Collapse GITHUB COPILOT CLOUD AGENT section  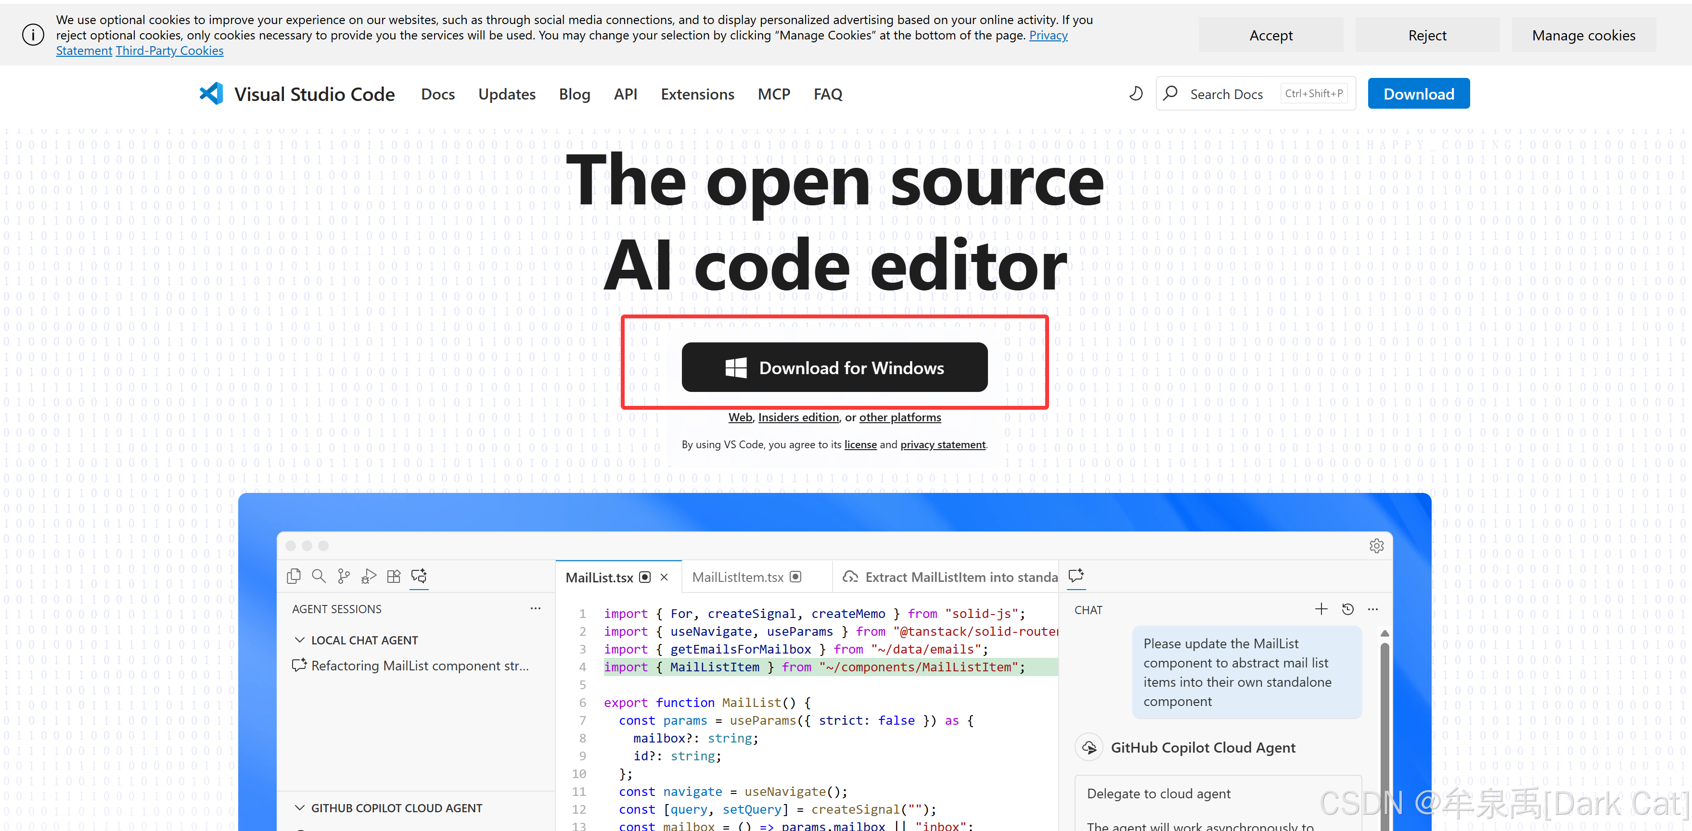click(x=300, y=808)
